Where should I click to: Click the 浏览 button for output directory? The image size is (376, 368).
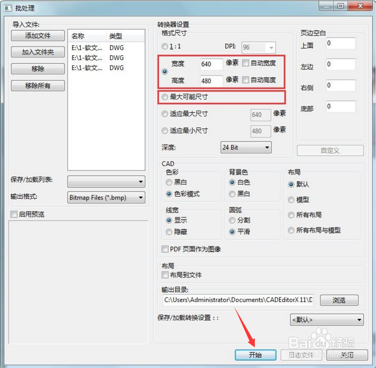339,300
